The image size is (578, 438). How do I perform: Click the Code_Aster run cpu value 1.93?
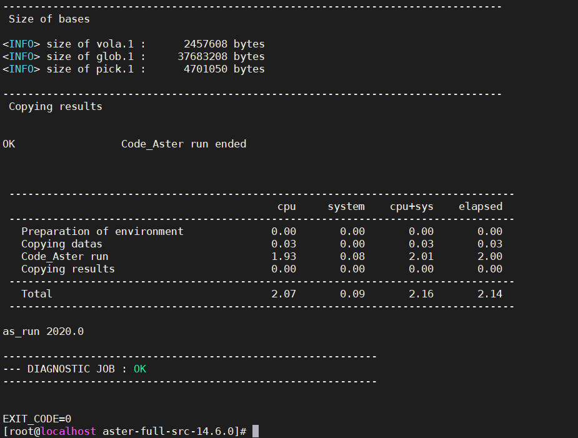(284, 256)
